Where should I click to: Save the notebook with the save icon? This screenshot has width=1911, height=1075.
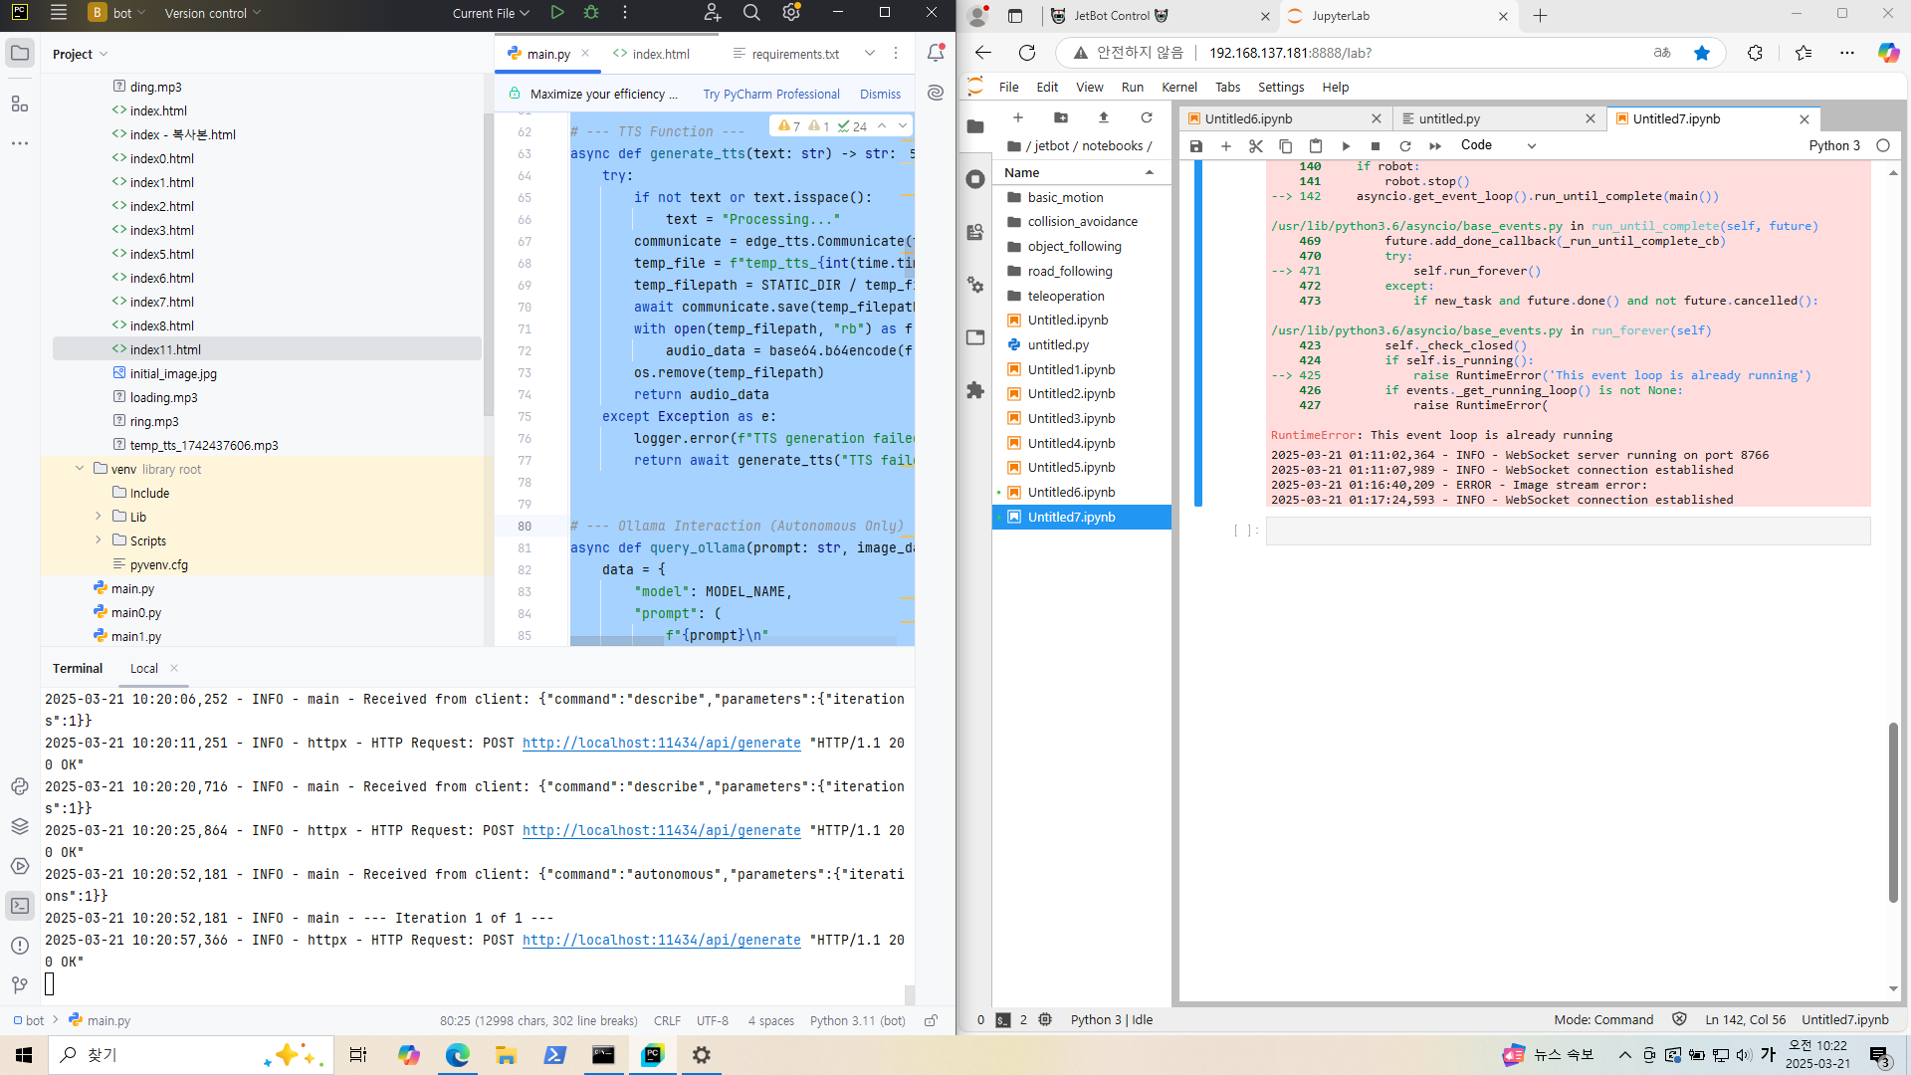[x=1196, y=146]
